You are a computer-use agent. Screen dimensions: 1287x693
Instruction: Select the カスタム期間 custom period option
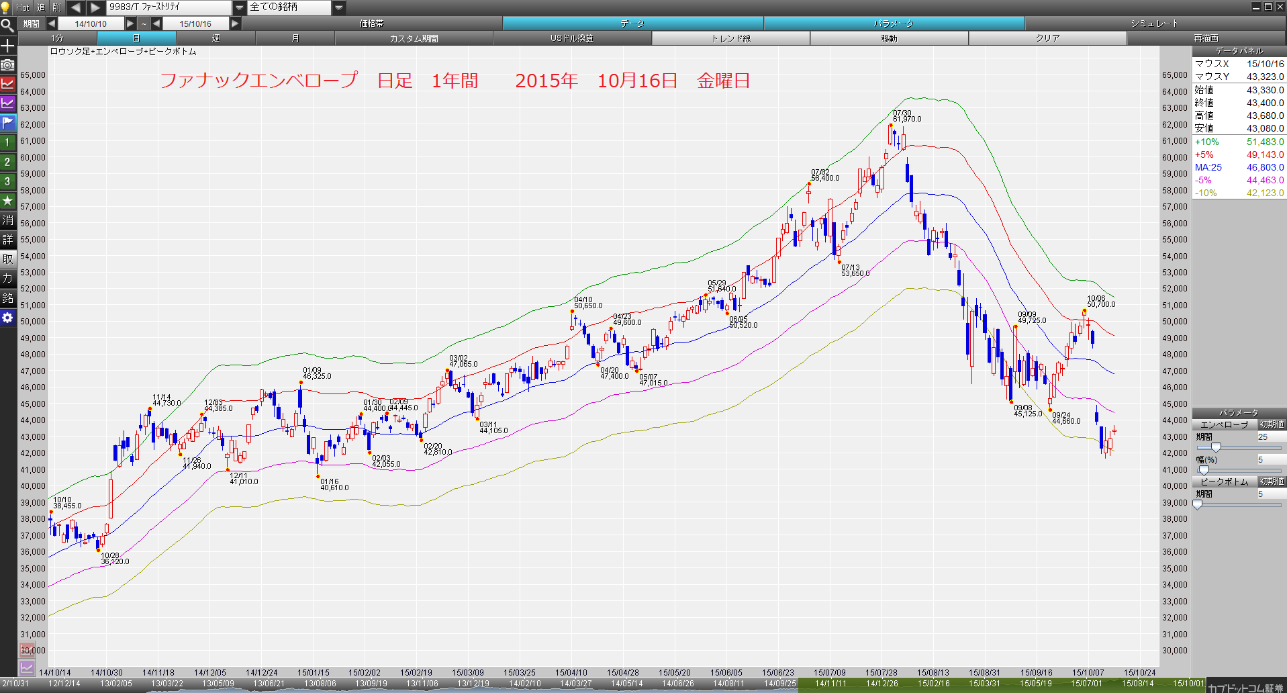tap(414, 38)
